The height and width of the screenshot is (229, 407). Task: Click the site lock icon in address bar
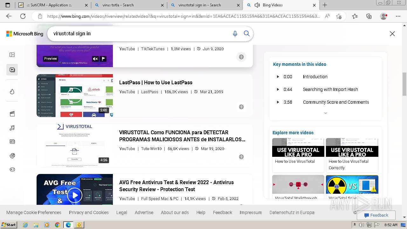(x=40, y=16)
